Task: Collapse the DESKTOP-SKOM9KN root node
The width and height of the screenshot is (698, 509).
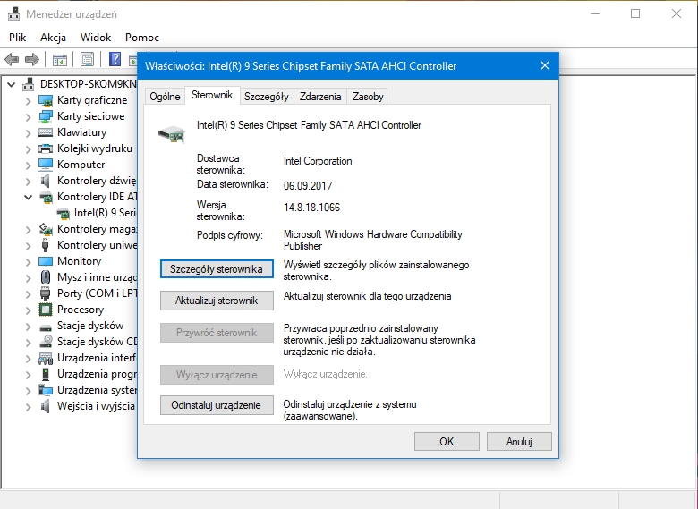Action: (11, 84)
